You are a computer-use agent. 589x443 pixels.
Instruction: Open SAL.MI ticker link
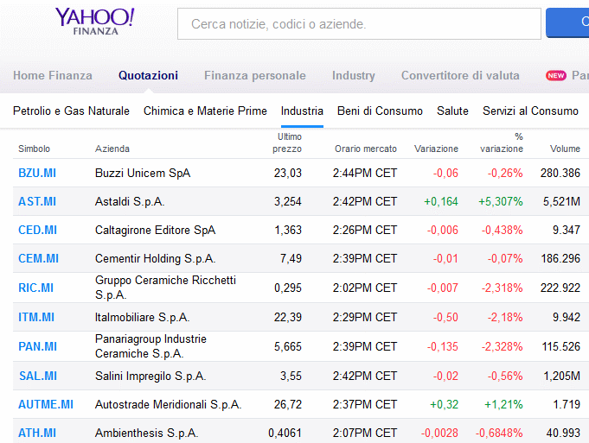coord(38,376)
